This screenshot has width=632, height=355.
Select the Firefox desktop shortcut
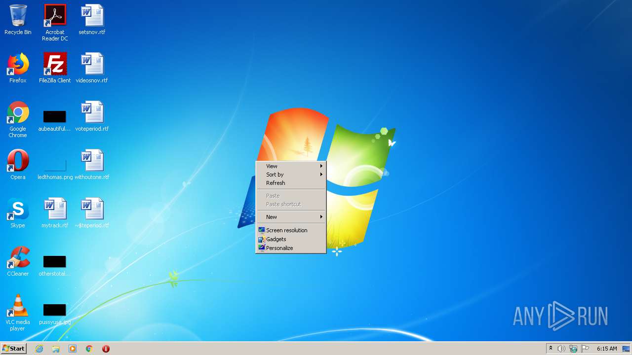[x=18, y=68]
